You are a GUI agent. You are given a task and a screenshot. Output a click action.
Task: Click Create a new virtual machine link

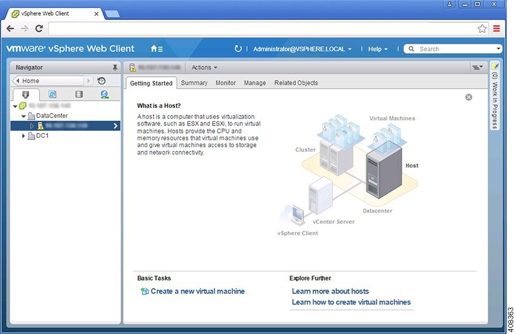(x=198, y=291)
